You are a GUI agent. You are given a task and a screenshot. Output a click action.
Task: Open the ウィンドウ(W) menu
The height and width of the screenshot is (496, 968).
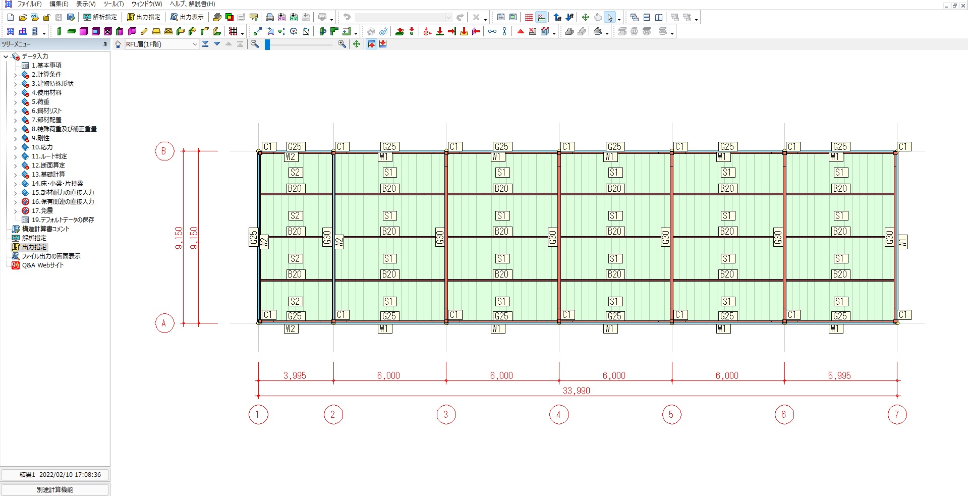pos(147,4)
